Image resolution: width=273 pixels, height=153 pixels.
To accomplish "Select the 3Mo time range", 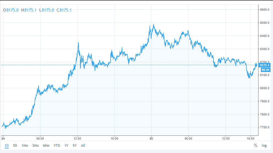I will tap(35, 146).
